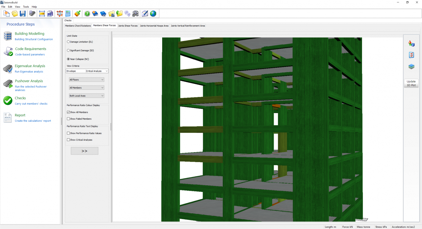This screenshot has width=422, height=229.
Task: Click the Eigenvalue Analysis chip icon
Action: click(x=8, y=69)
